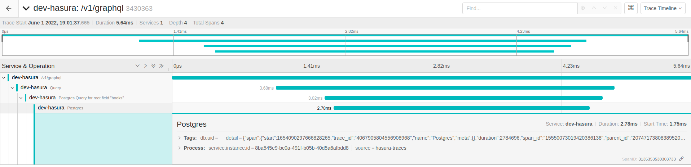
Task: Collapse all spans double chevron
Action: point(153,66)
